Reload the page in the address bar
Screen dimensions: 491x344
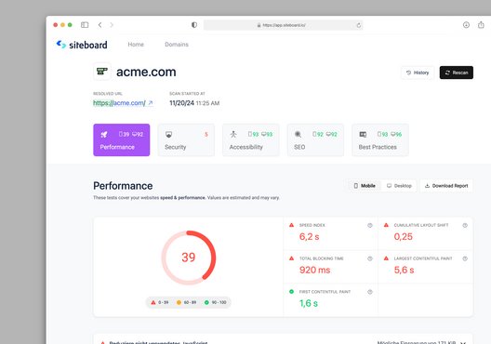click(359, 25)
